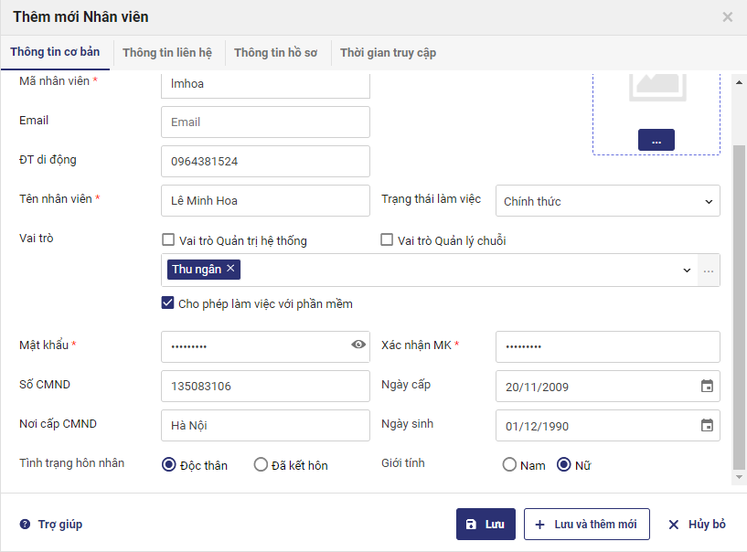Open calendar picker for Ngày sinh
Image resolution: width=747 pixels, height=552 pixels.
[707, 426]
